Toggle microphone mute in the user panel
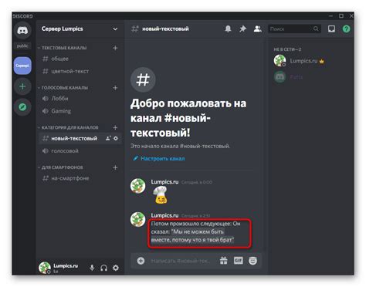 (x=92, y=268)
